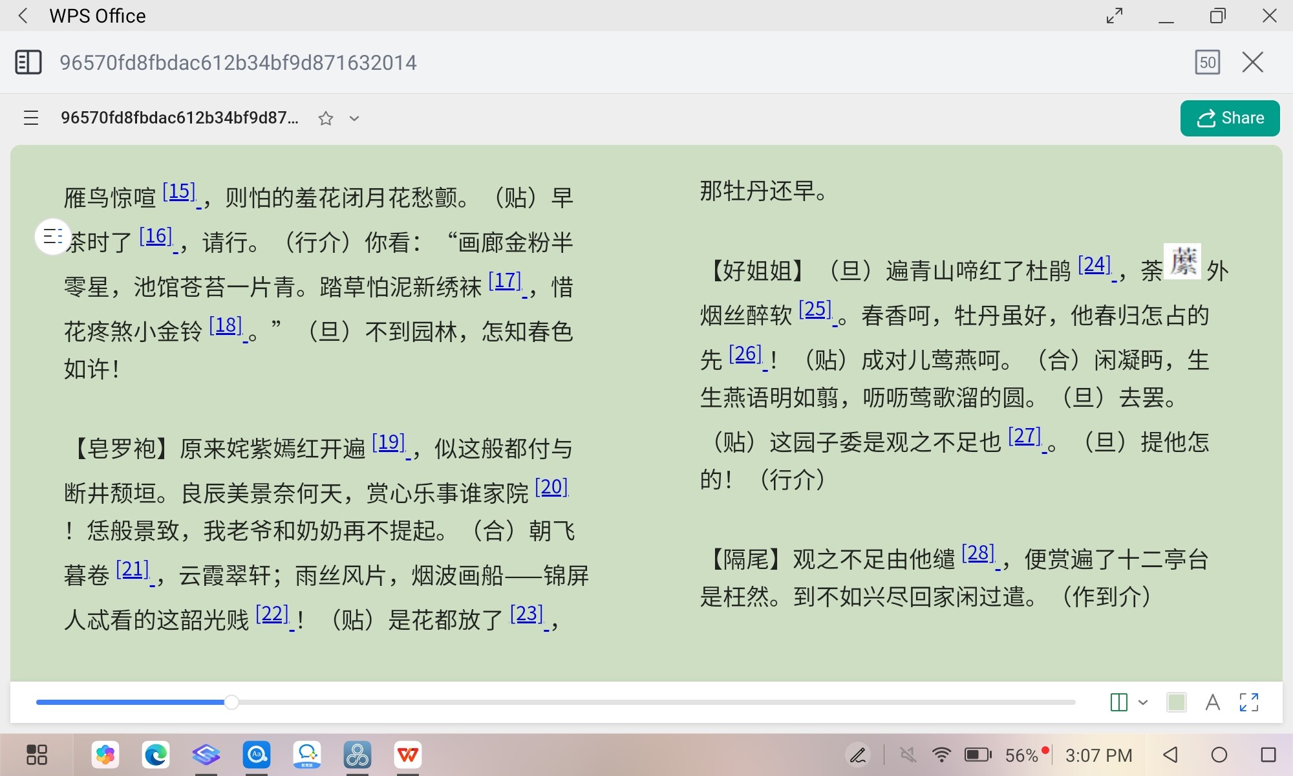
Task: Expand the dropdown arrow next to document title
Action: pyautogui.click(x=354, y=118)
